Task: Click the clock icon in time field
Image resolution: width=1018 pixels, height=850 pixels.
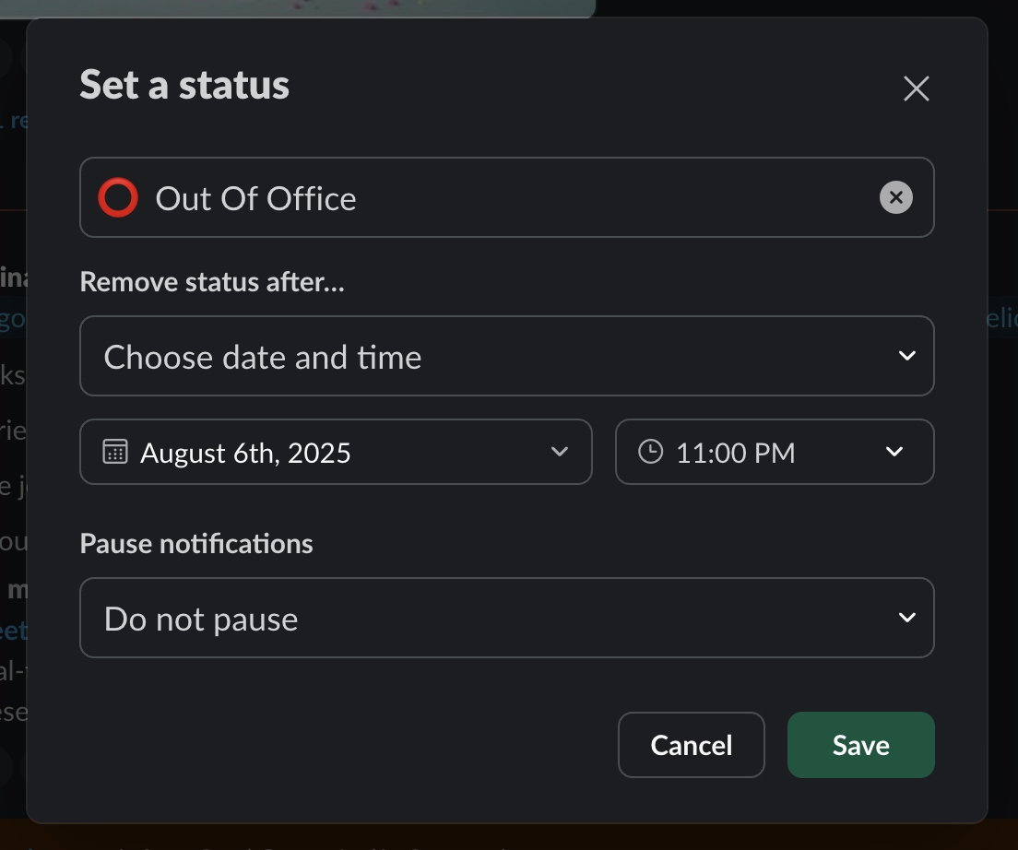Action: (650, 452)
